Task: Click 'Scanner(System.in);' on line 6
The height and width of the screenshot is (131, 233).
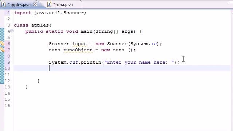Action: 134,44
